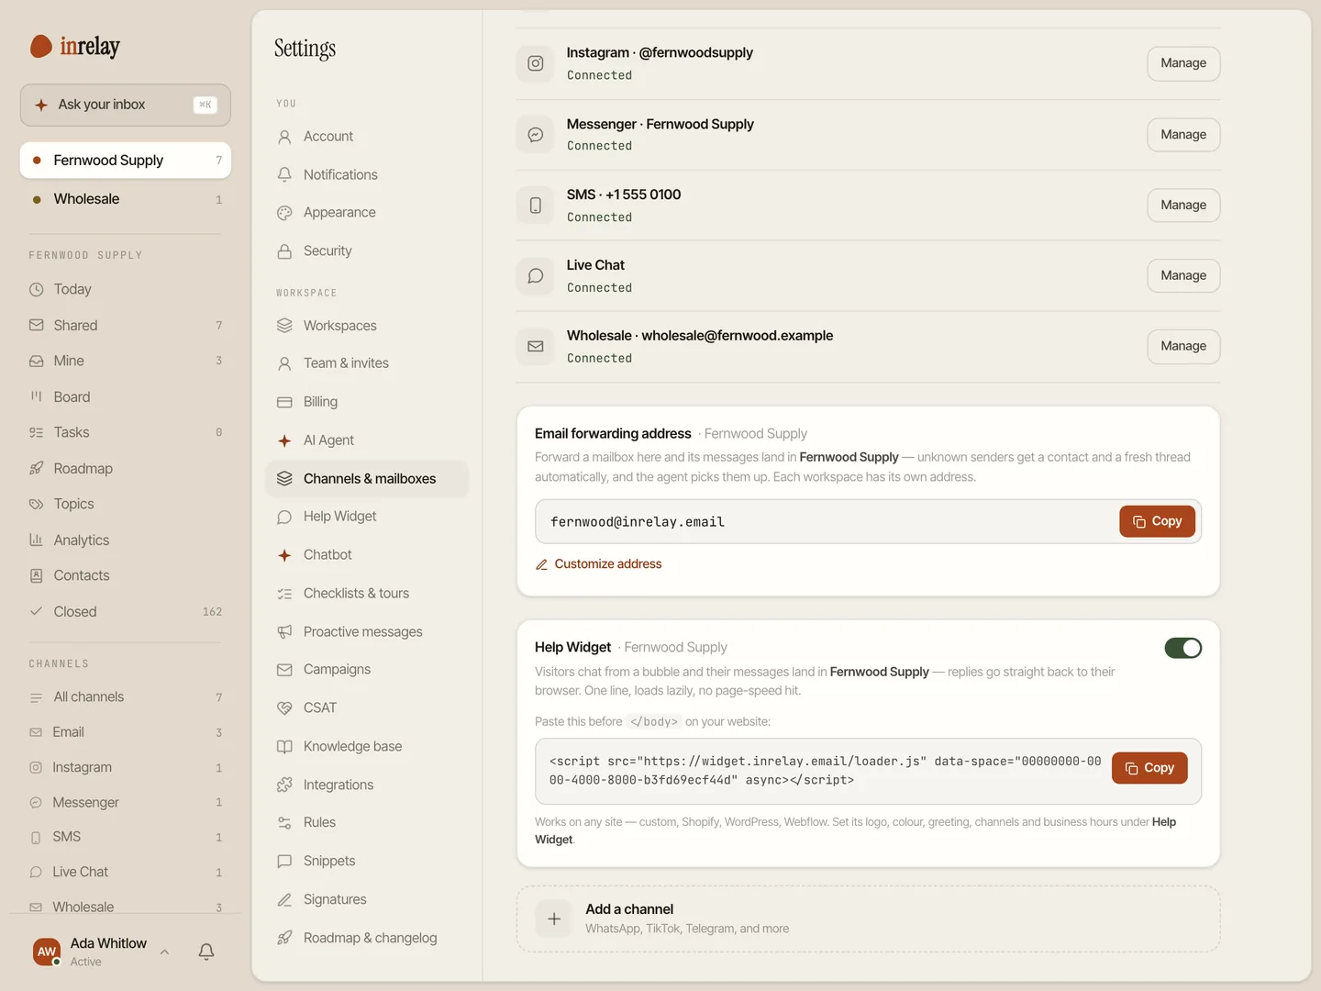
Task: Open the Tasks view in sidebar
Action: pos(126,433)
